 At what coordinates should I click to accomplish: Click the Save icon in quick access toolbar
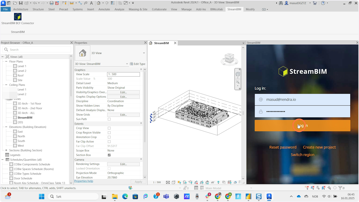click(20, 3)
